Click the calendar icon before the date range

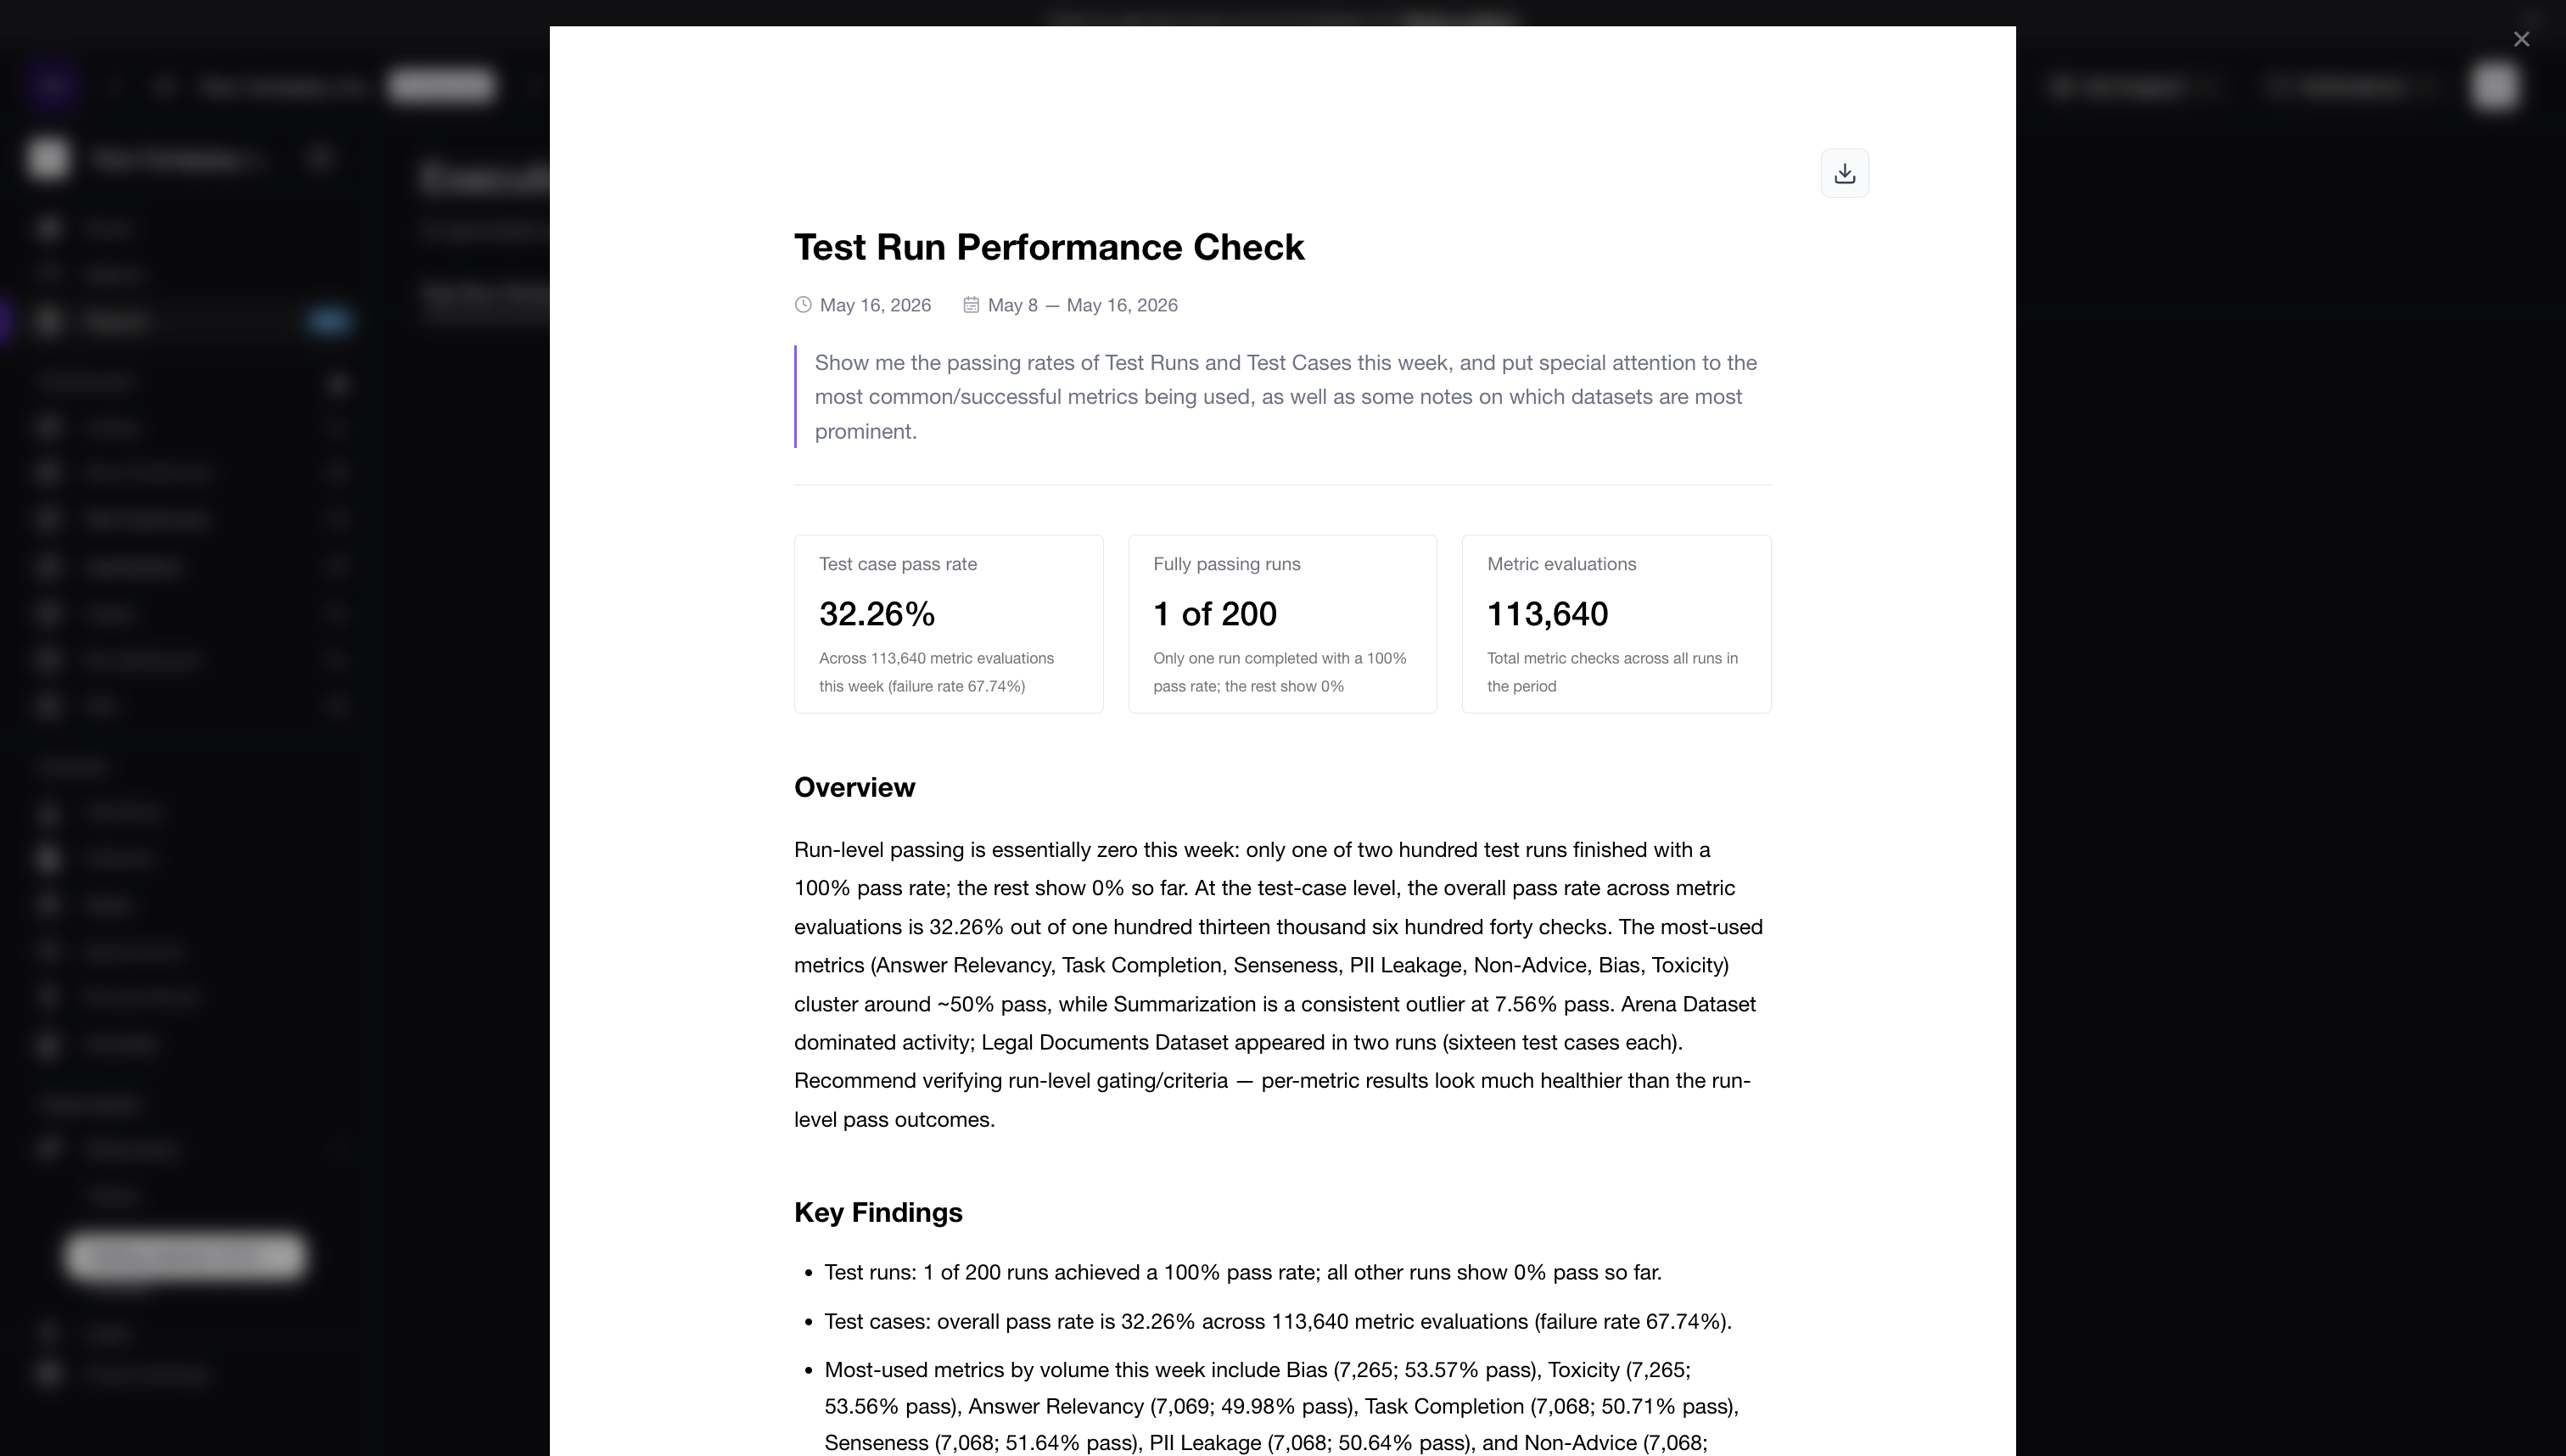tap(971, 305)
